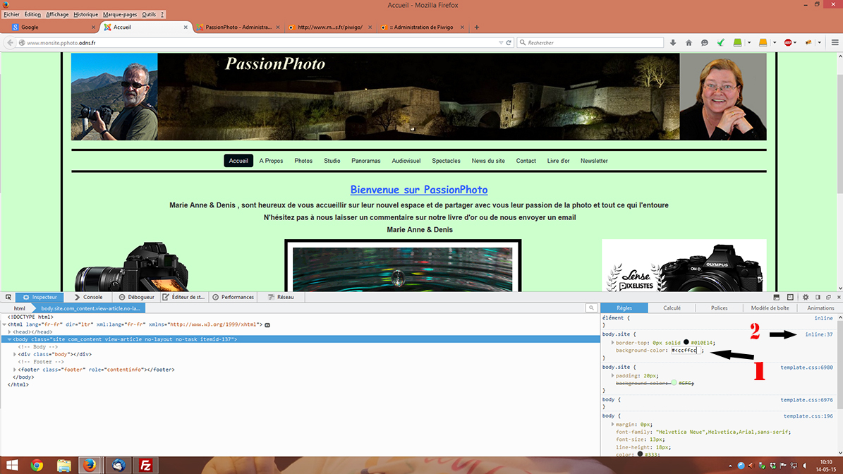Expand the div class body node
This screenshot has width=843, height=474.
coord(16,354)
